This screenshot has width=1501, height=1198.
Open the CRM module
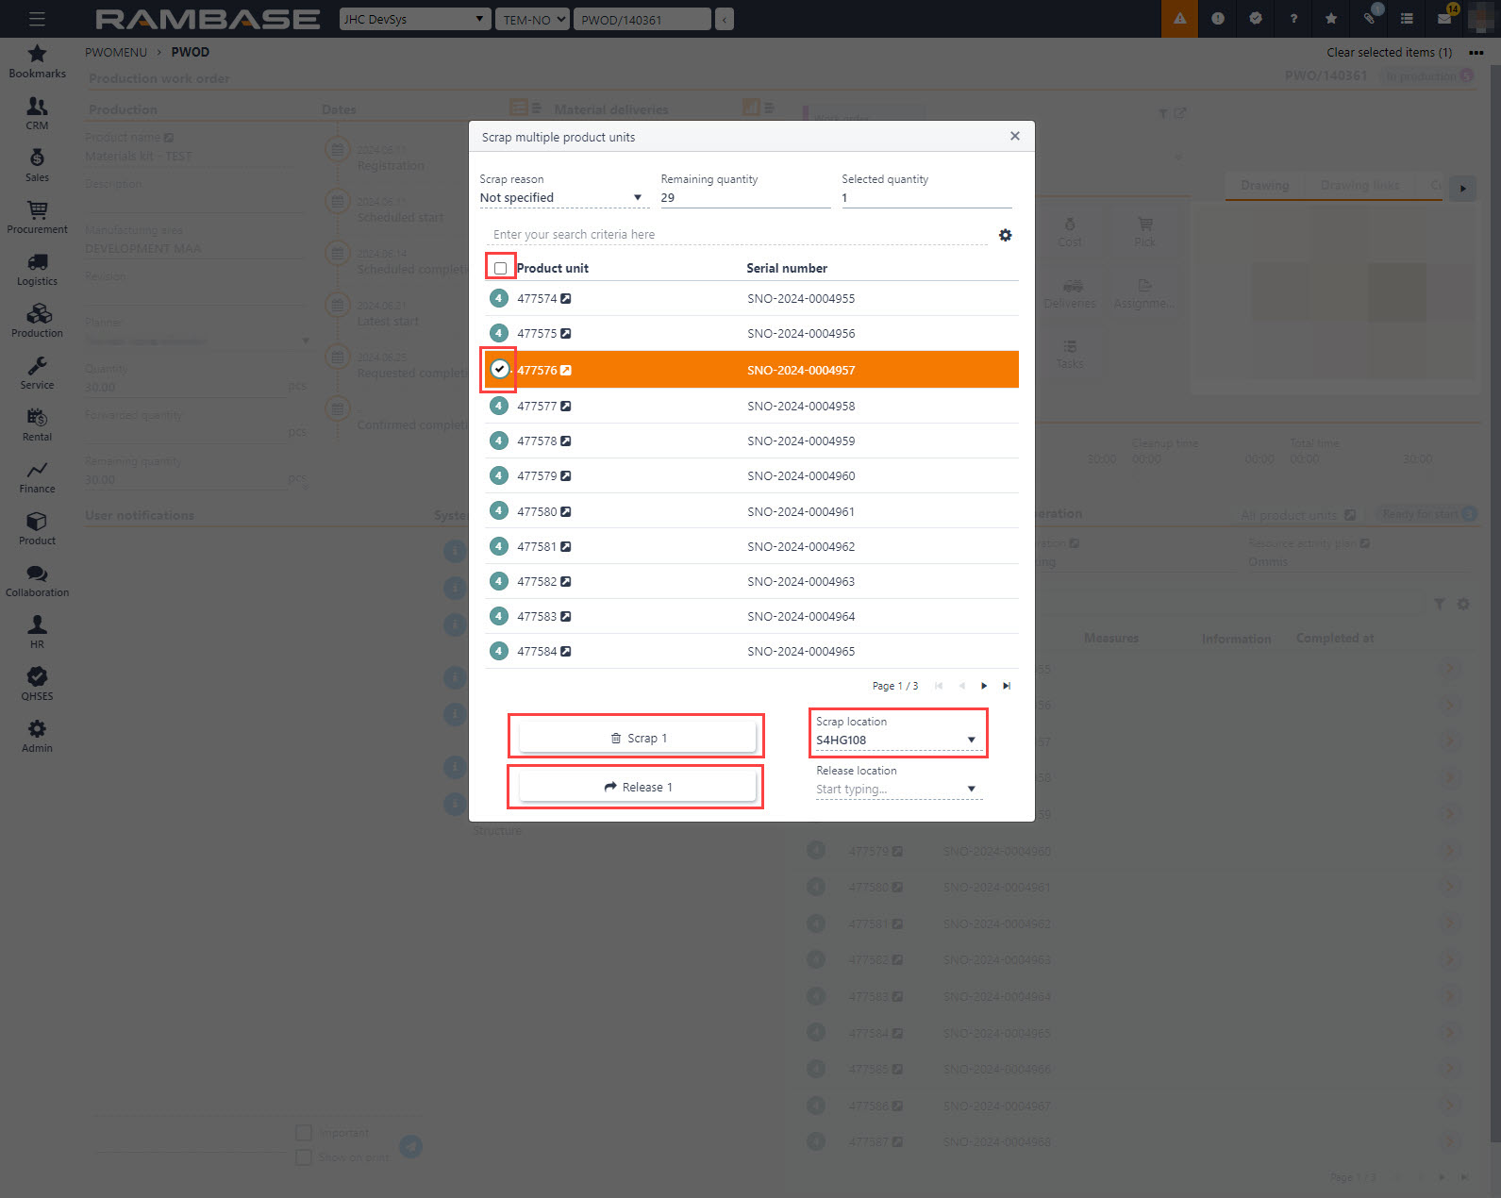tap(37, 113)
